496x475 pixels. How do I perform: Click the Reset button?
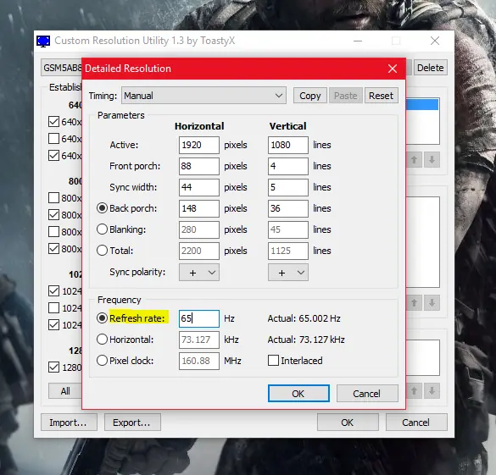(x=381, y=96)
